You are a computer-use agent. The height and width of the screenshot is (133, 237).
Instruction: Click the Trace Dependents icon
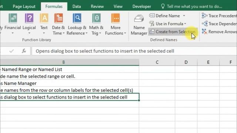click(204, 24)
